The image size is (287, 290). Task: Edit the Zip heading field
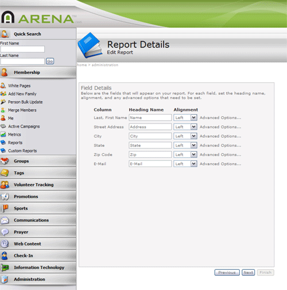click(150, 154)
